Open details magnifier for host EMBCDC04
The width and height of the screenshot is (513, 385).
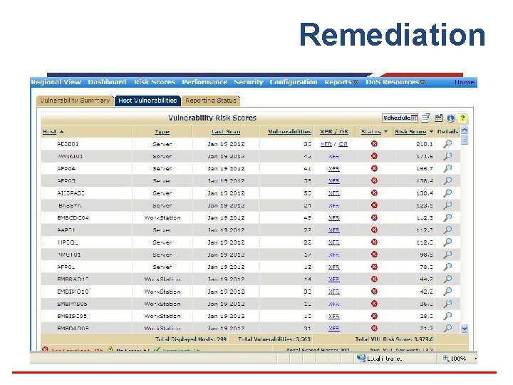[x=447, y=217]
